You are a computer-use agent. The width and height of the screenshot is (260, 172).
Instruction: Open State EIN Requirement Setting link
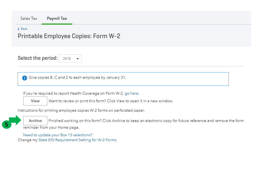click(77, 140)
